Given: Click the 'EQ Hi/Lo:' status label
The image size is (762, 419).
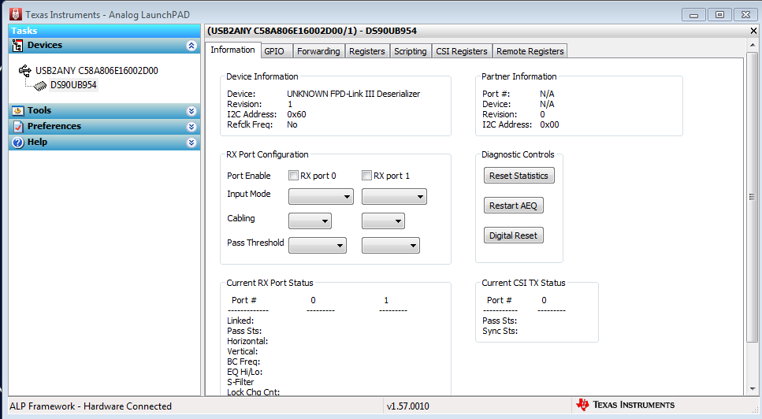Looking at the screenshot, I should click(x=244, y=372).
